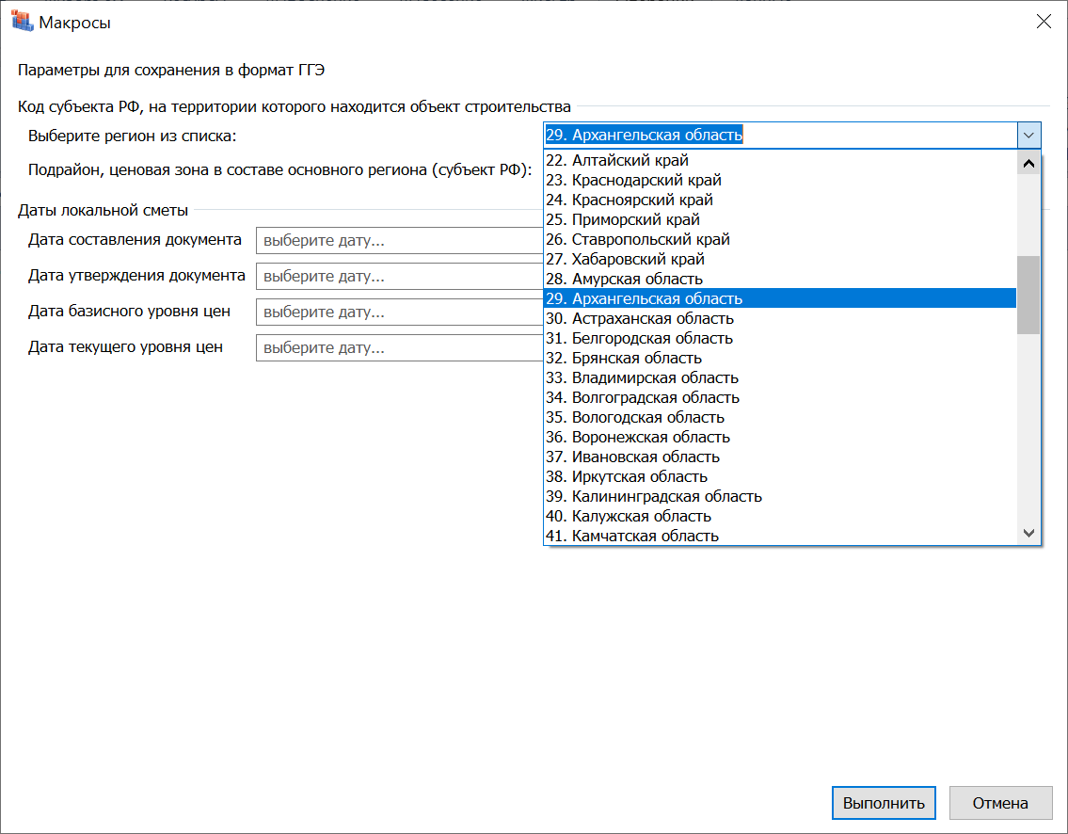The image size is (1068, 834).
Task: Collapse the region dropdown arrow
Action: (1028, 136)
